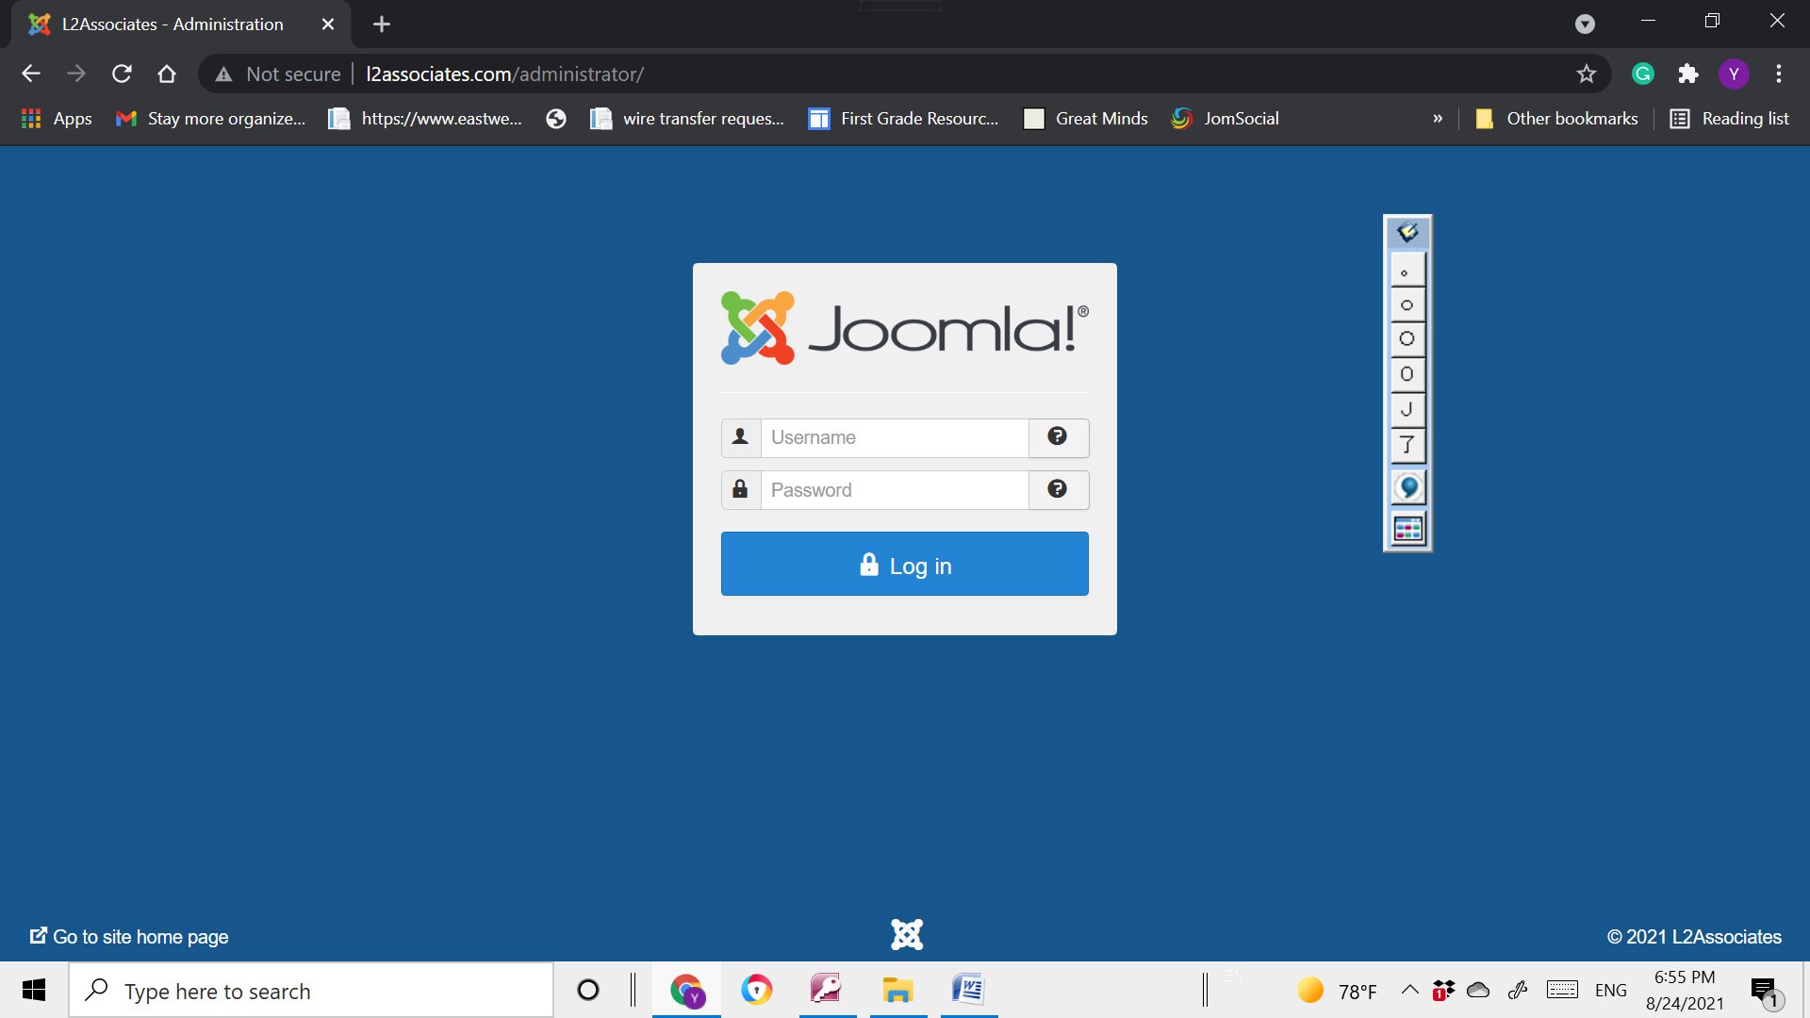Click the username help question mark icon
Screen dimensions: 1810x1018
click(1058, 436)
